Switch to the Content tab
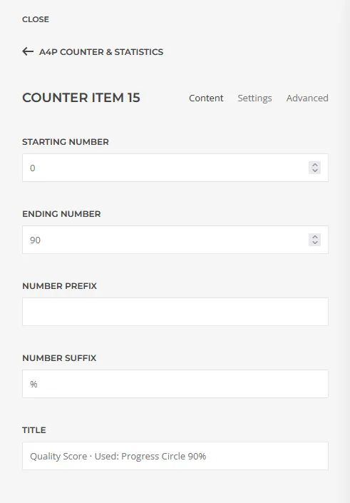350x503 pixels. click(206, 98)
